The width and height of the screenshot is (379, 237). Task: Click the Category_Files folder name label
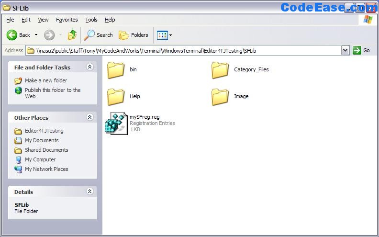(251, 69)
